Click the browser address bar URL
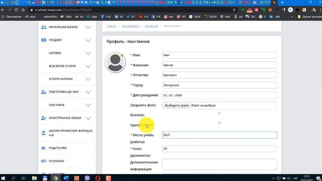 click(63, 10)
